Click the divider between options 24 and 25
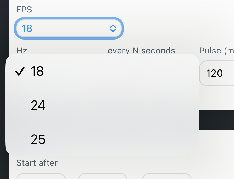The height and width of the screenshot is (179, 234). pyautogui.click(x=102, y=122)
